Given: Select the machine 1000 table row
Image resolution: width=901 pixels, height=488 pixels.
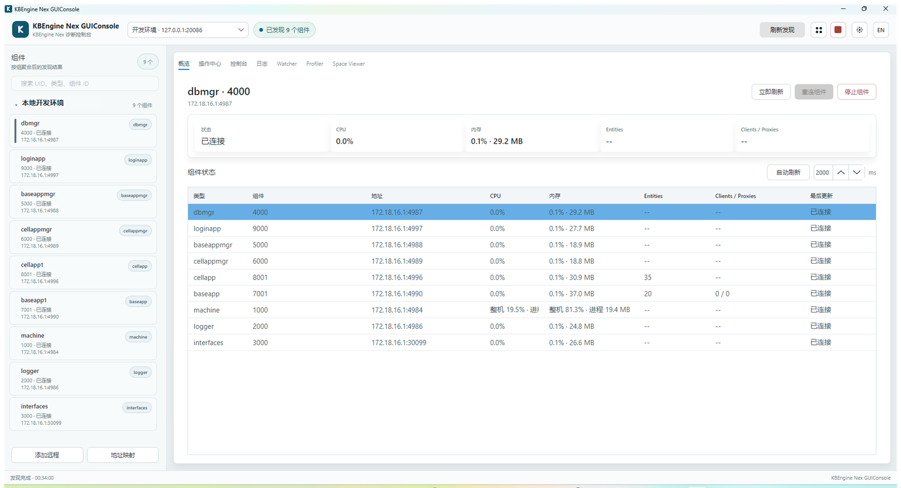Looking at the screenshot, I should pyautogui.click(x=532, y=310).
